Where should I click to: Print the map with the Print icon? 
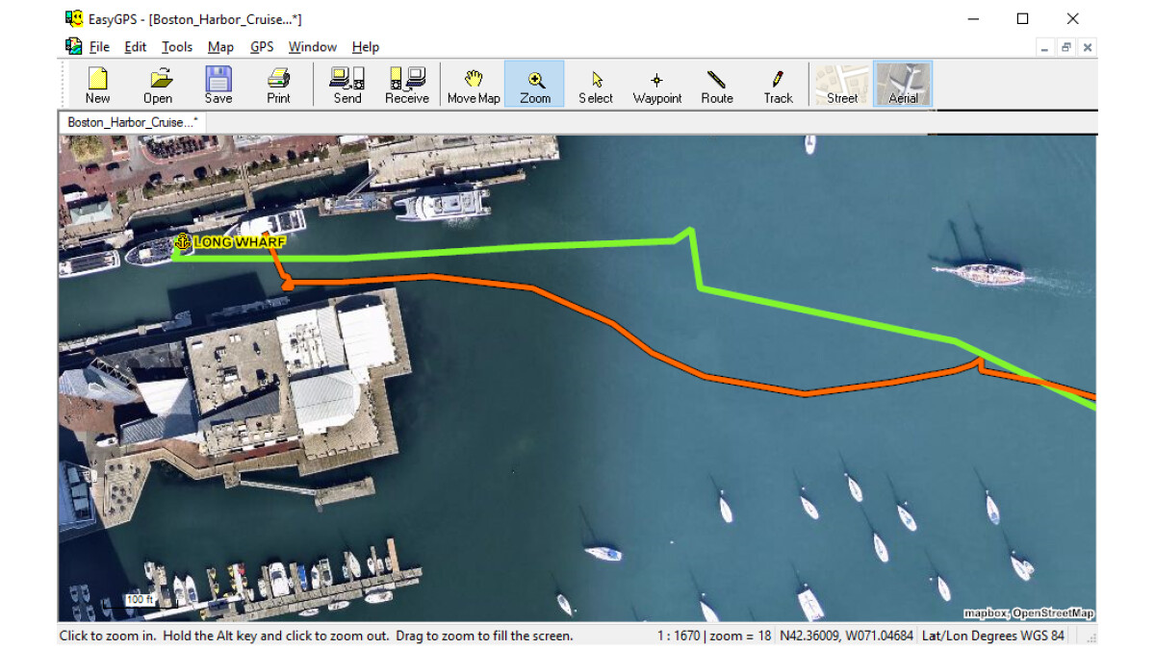click(278, 85)
